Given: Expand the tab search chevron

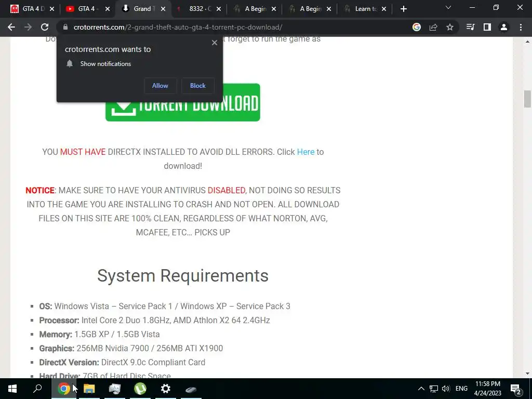Looking at the screenshot, I should 448,7.
